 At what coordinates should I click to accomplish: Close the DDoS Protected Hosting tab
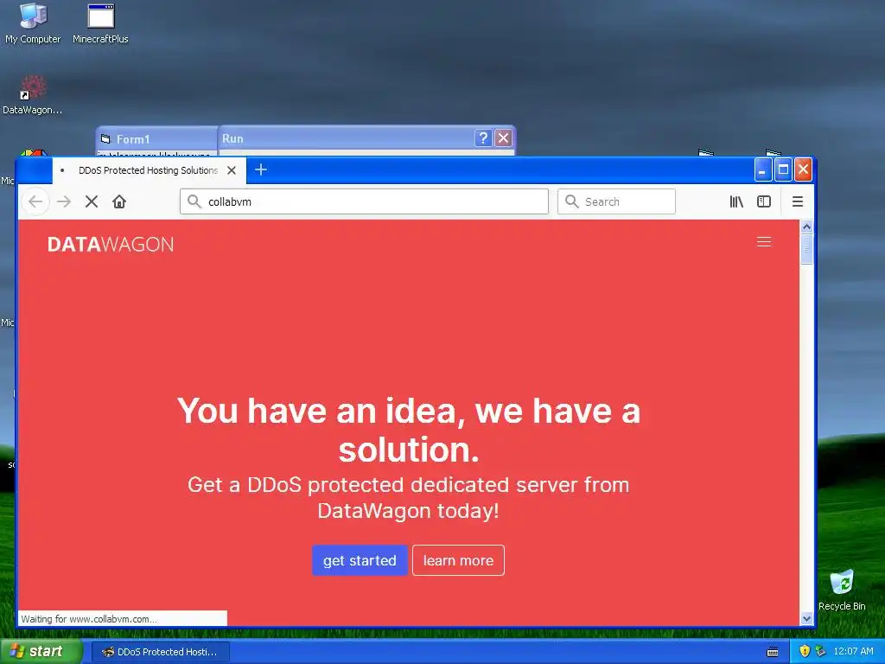[232, 170]
